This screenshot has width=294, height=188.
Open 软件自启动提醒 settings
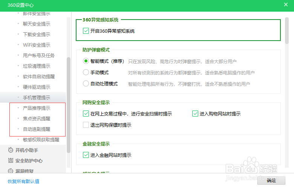pos(39,76)
